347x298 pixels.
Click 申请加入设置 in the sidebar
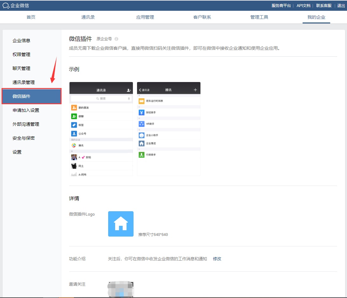tap(26, 110)
